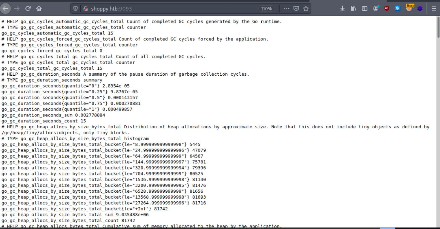The image size is (440, 229).
Task: Reset zoom by clicking the 110% indicator
Action: click(266, 8)
